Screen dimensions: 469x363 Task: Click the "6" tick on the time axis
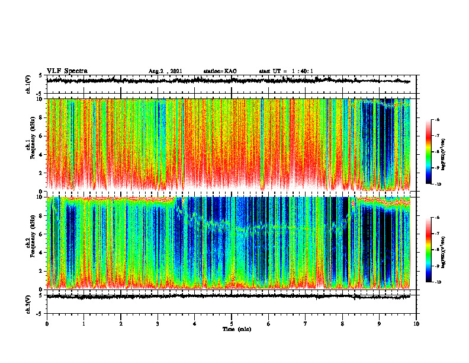point(269,324)
